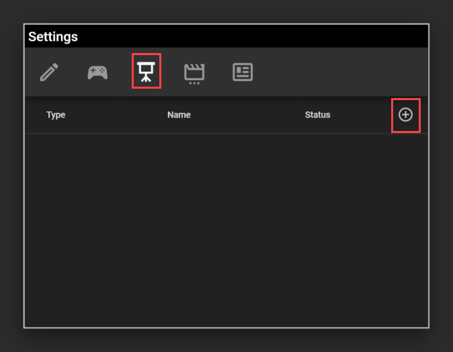Screen dimensions: 453x352
Task: Select the presentation screen tab icon
Action: 146,72
